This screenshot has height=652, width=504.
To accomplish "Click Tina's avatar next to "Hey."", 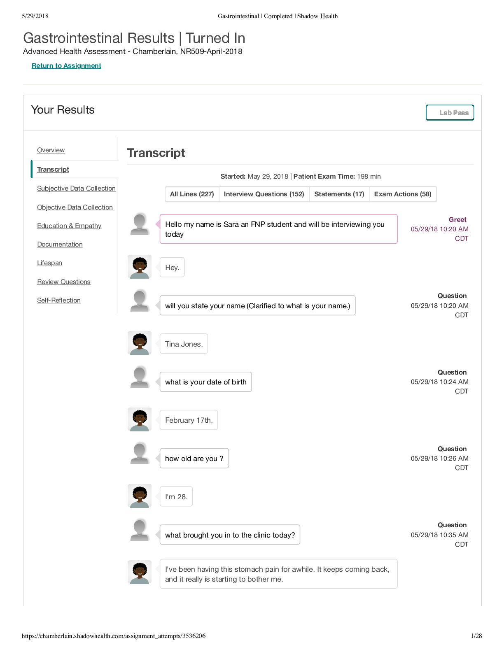I will (140, 267).
